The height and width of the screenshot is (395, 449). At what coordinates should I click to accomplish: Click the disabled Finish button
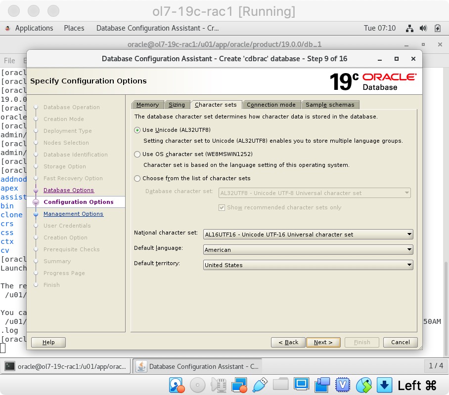(x=362, y=342)
